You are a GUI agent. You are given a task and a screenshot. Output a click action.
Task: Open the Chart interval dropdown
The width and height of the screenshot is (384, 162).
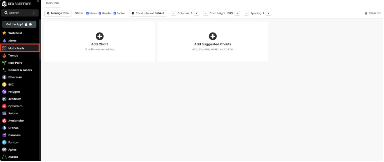[x=148, y=13]
